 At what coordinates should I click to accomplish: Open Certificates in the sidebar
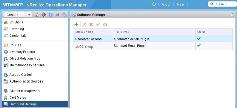click(x=18, y=97)
